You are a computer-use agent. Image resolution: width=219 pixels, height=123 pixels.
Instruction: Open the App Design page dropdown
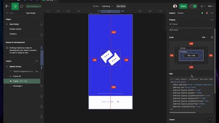point(32,13)
